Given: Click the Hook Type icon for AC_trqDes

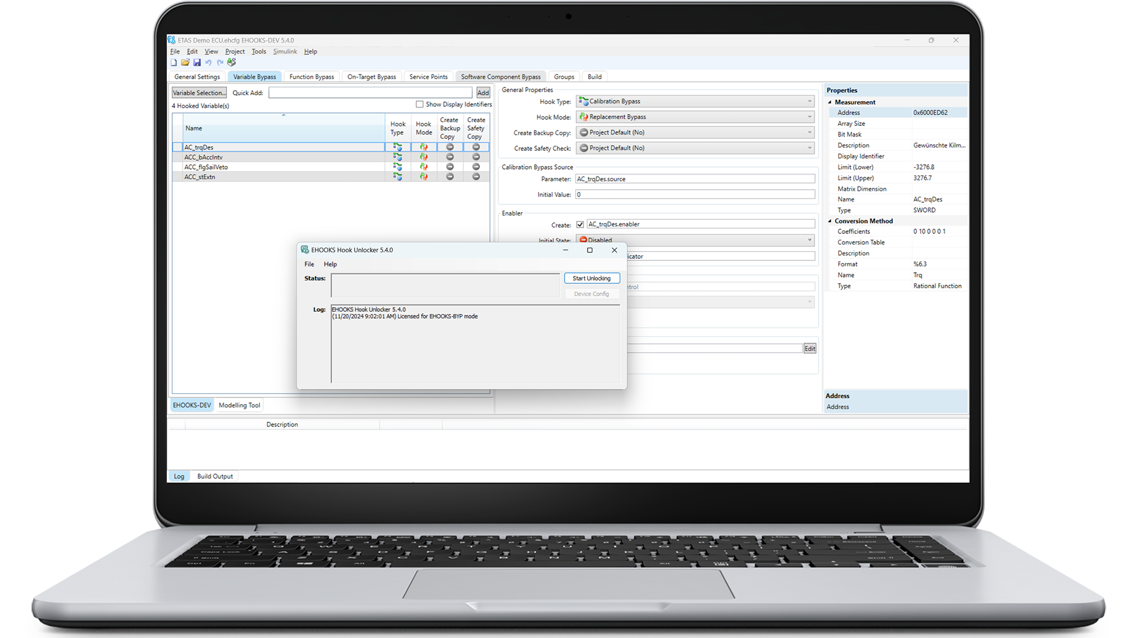Looking at the screenshot, I should (397, 147).
